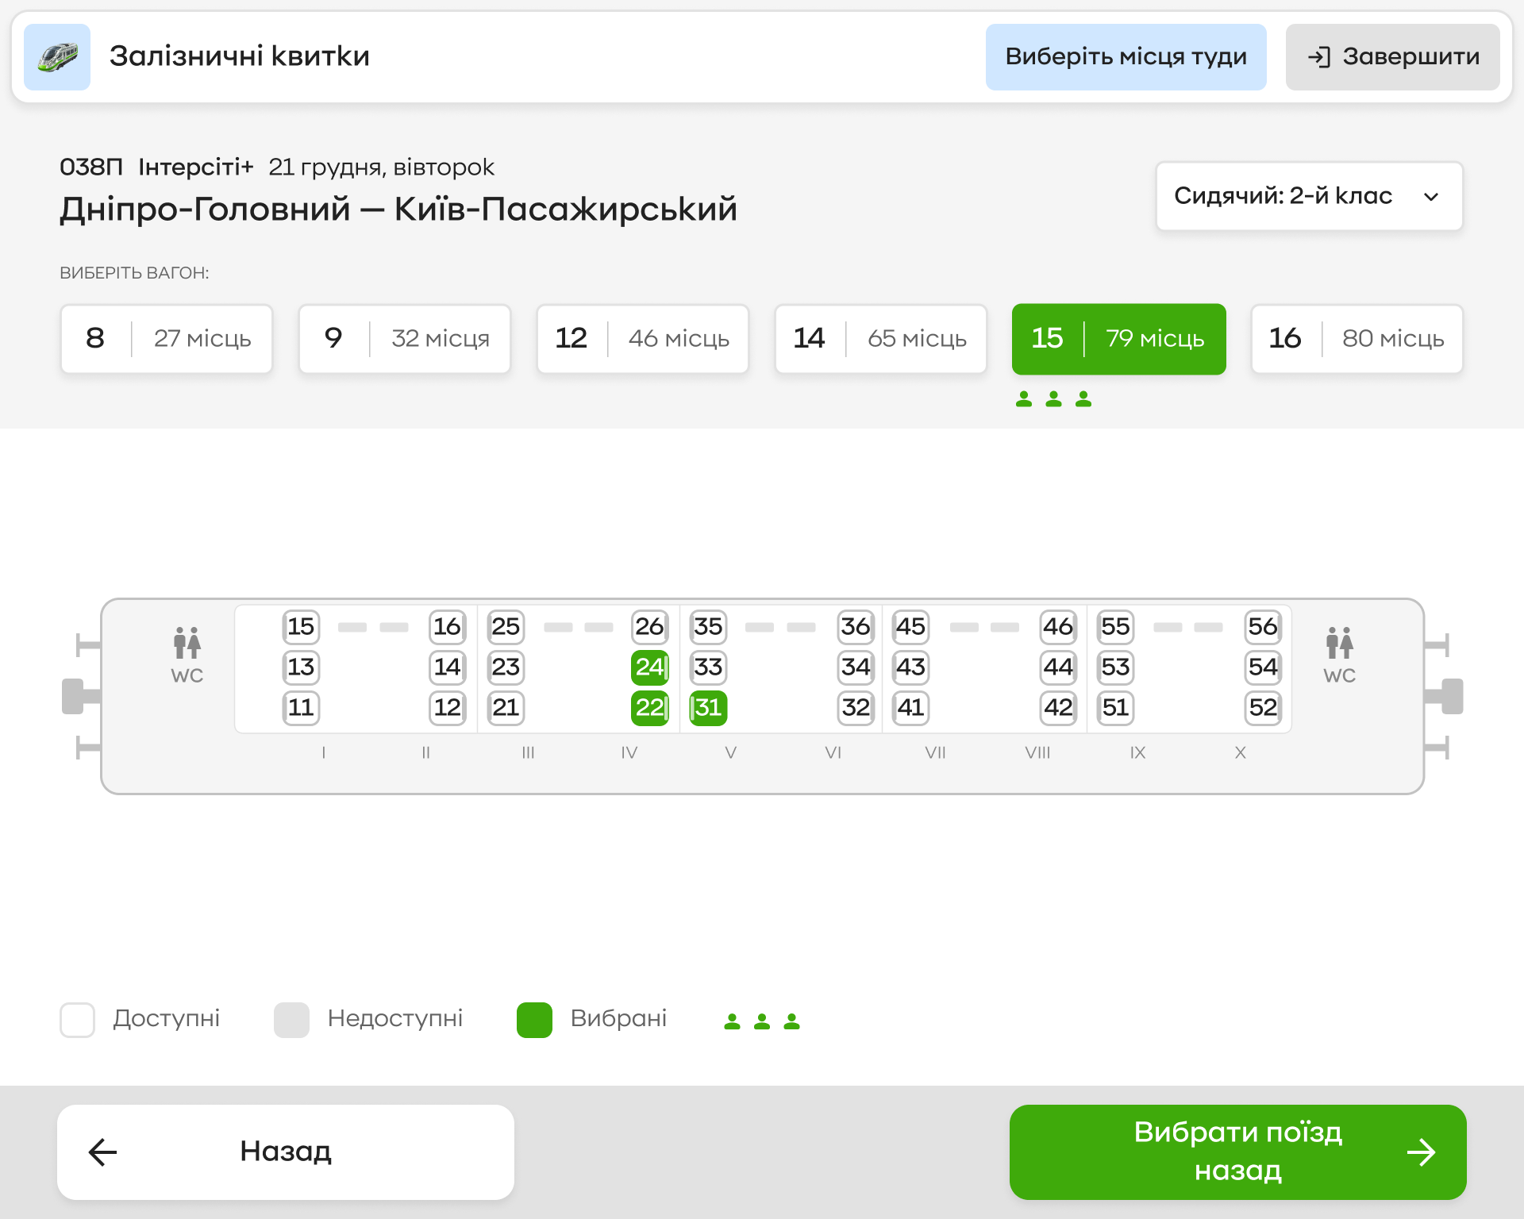Viewport: 1524px width, 1219px height.
Task: Select seat 45
Action: [x=910, y=627]
